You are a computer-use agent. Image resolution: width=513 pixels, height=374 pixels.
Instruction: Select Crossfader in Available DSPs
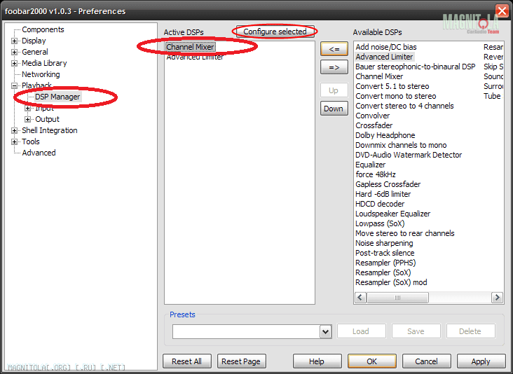374,125
